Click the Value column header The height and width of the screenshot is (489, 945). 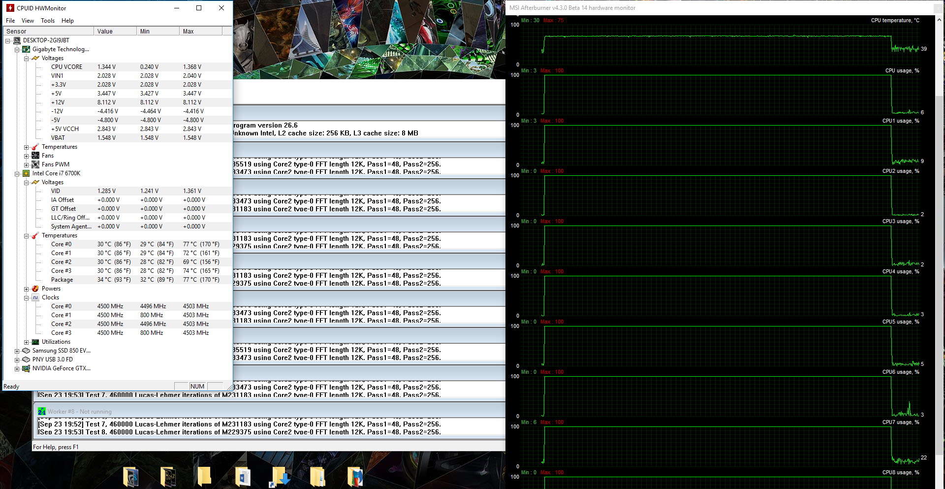(x=115, y=31)
